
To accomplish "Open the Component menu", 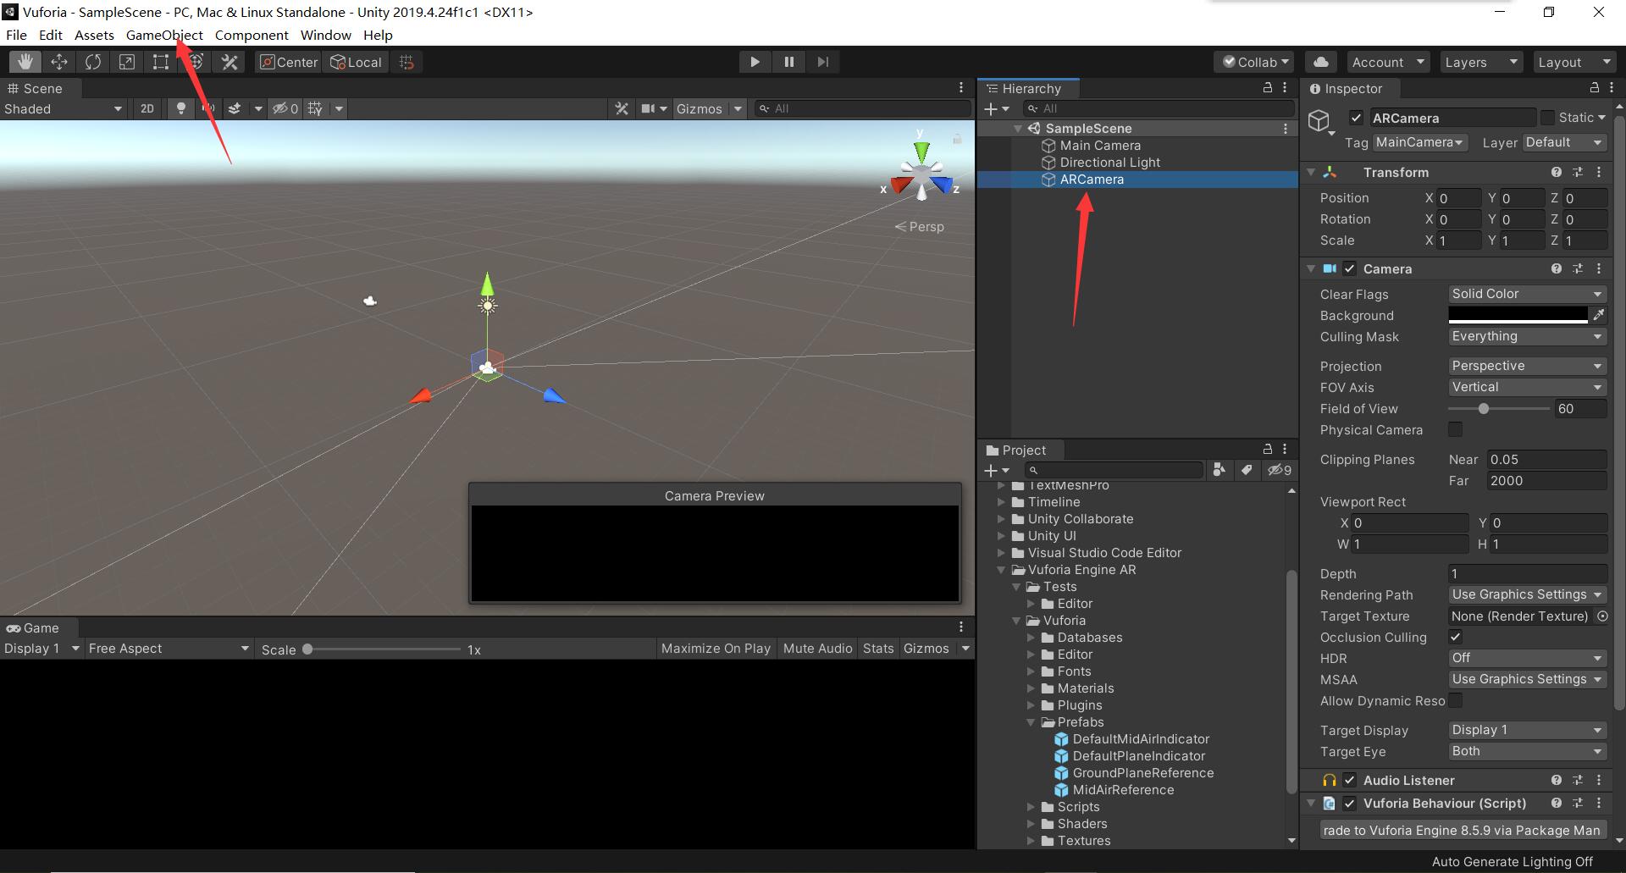I will point(252,35).
